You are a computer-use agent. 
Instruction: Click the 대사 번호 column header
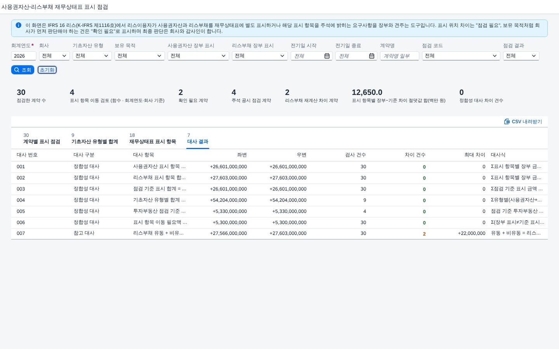(27, 155)
